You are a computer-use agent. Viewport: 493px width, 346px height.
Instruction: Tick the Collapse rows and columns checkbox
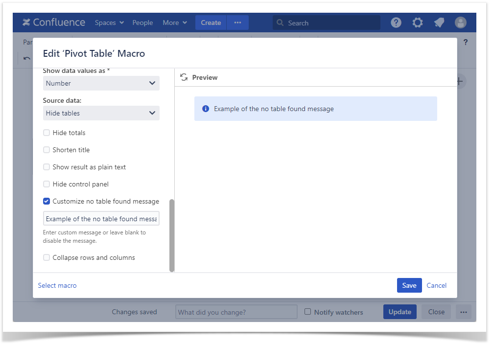pos(47,257)
